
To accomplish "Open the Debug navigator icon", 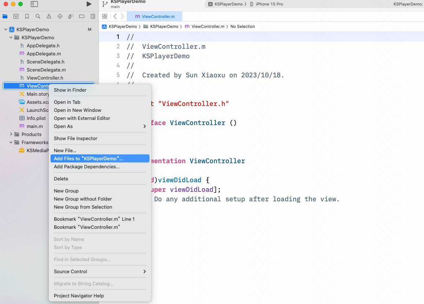I will click(x=71, y=17).
